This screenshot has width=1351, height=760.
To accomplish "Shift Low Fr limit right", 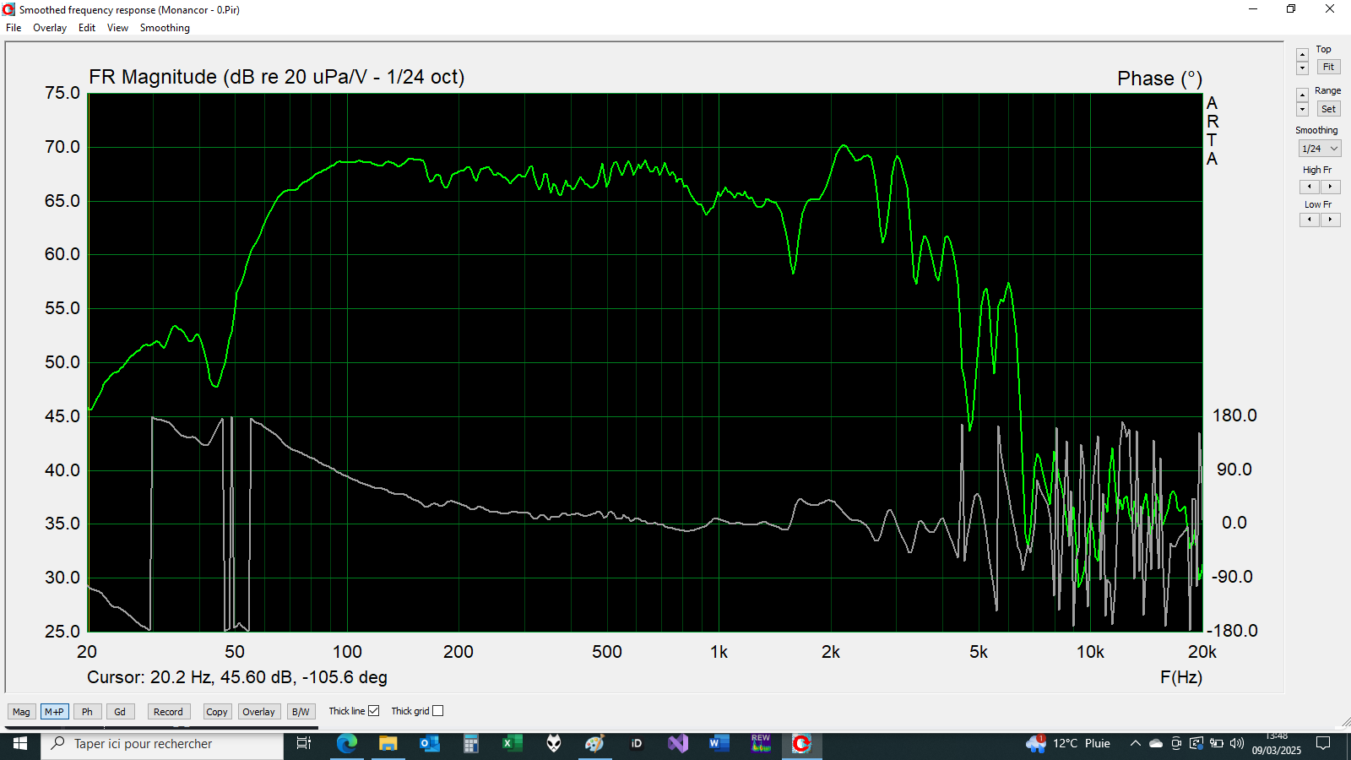I will (1330, 220).
